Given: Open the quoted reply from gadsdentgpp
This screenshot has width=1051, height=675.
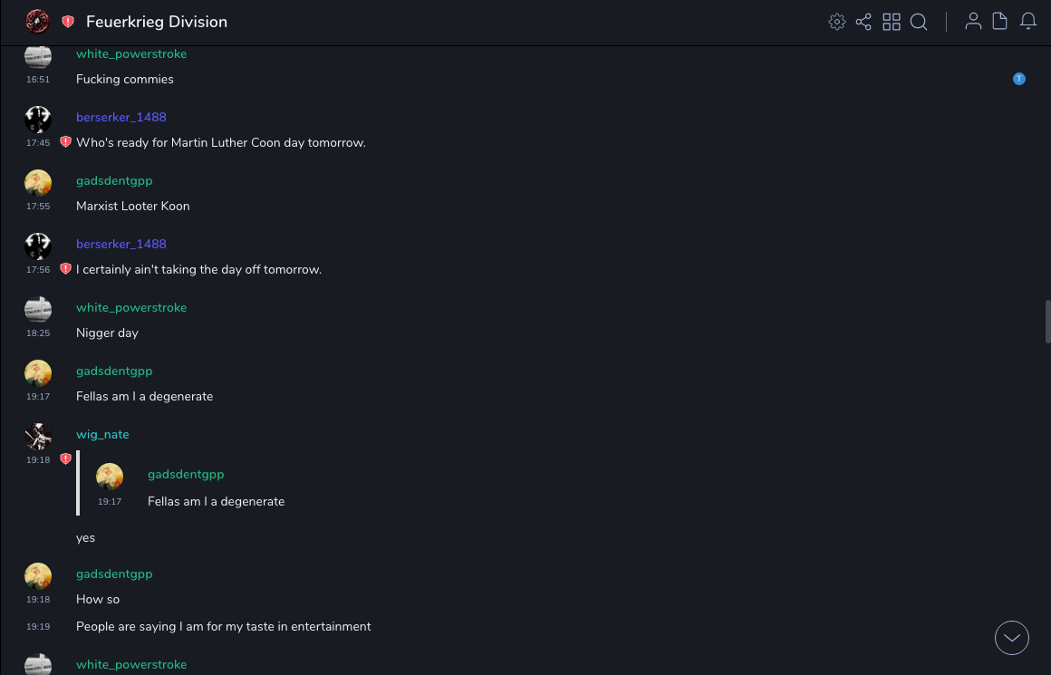Looking at the screenshot, I should [216, 501].
